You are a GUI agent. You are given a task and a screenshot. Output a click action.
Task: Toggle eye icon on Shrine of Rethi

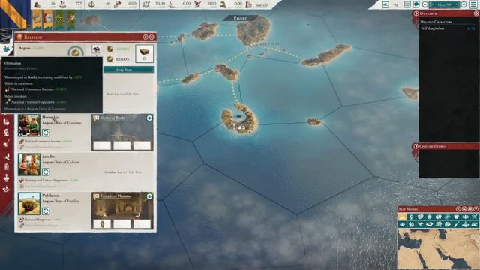pyautogui.click(x=149, y=118)
